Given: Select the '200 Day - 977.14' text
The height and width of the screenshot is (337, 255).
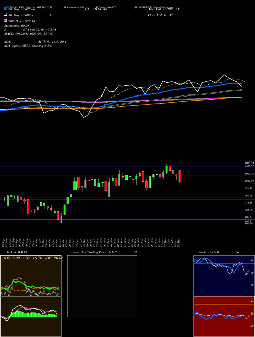Looking at the screenshot, I should coord(21,21).
